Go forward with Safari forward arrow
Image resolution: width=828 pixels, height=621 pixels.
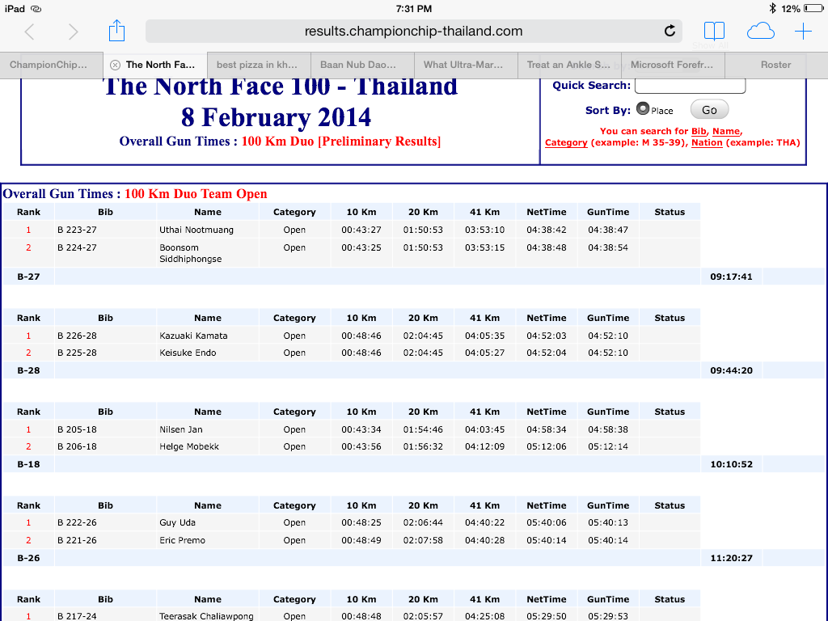click(x=73, y=32)
